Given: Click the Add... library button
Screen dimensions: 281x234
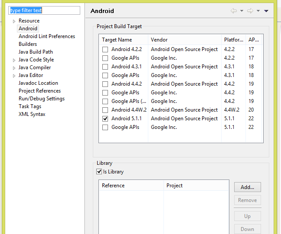Looking at the screenshot, I should (247, 187).
